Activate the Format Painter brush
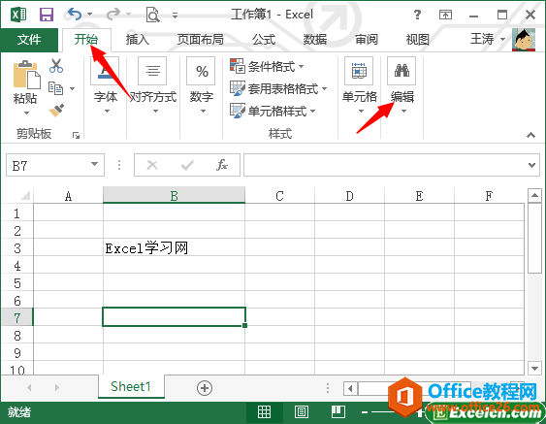This screenshot has width=546, height=424. pos(56,110)
